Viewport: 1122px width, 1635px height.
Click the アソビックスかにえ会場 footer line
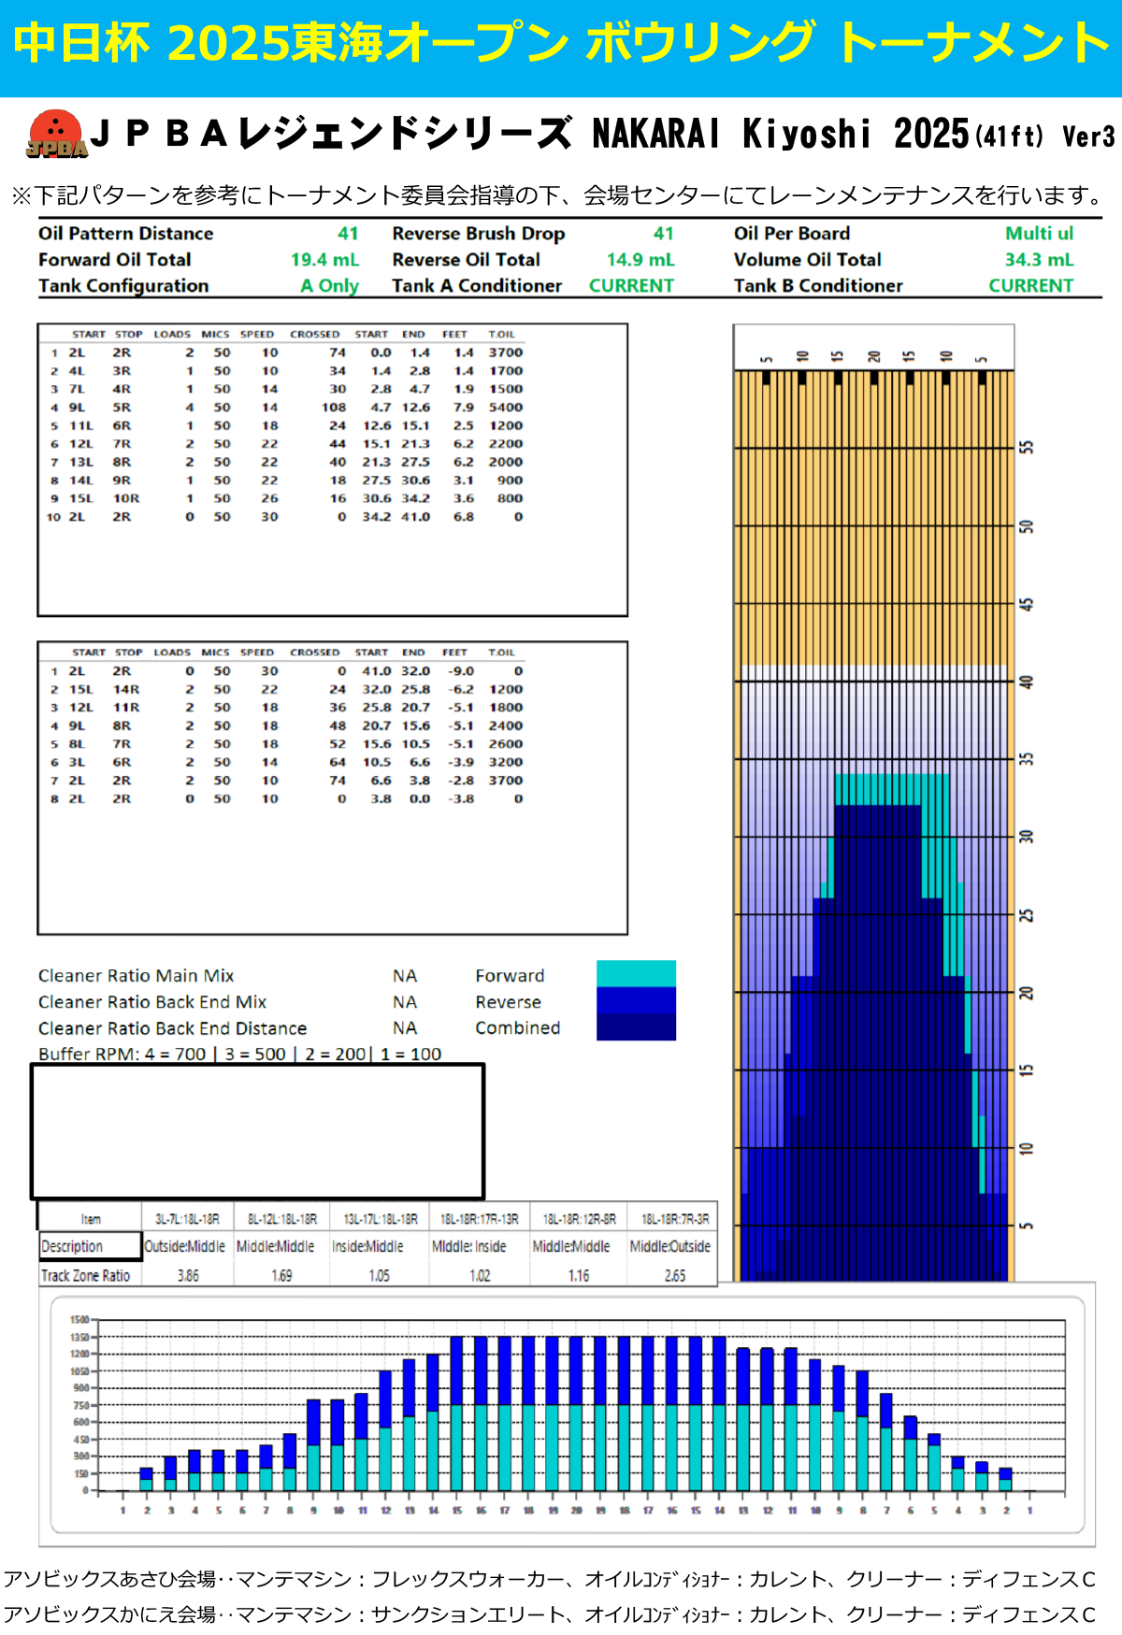click(x=550, y=1614)
